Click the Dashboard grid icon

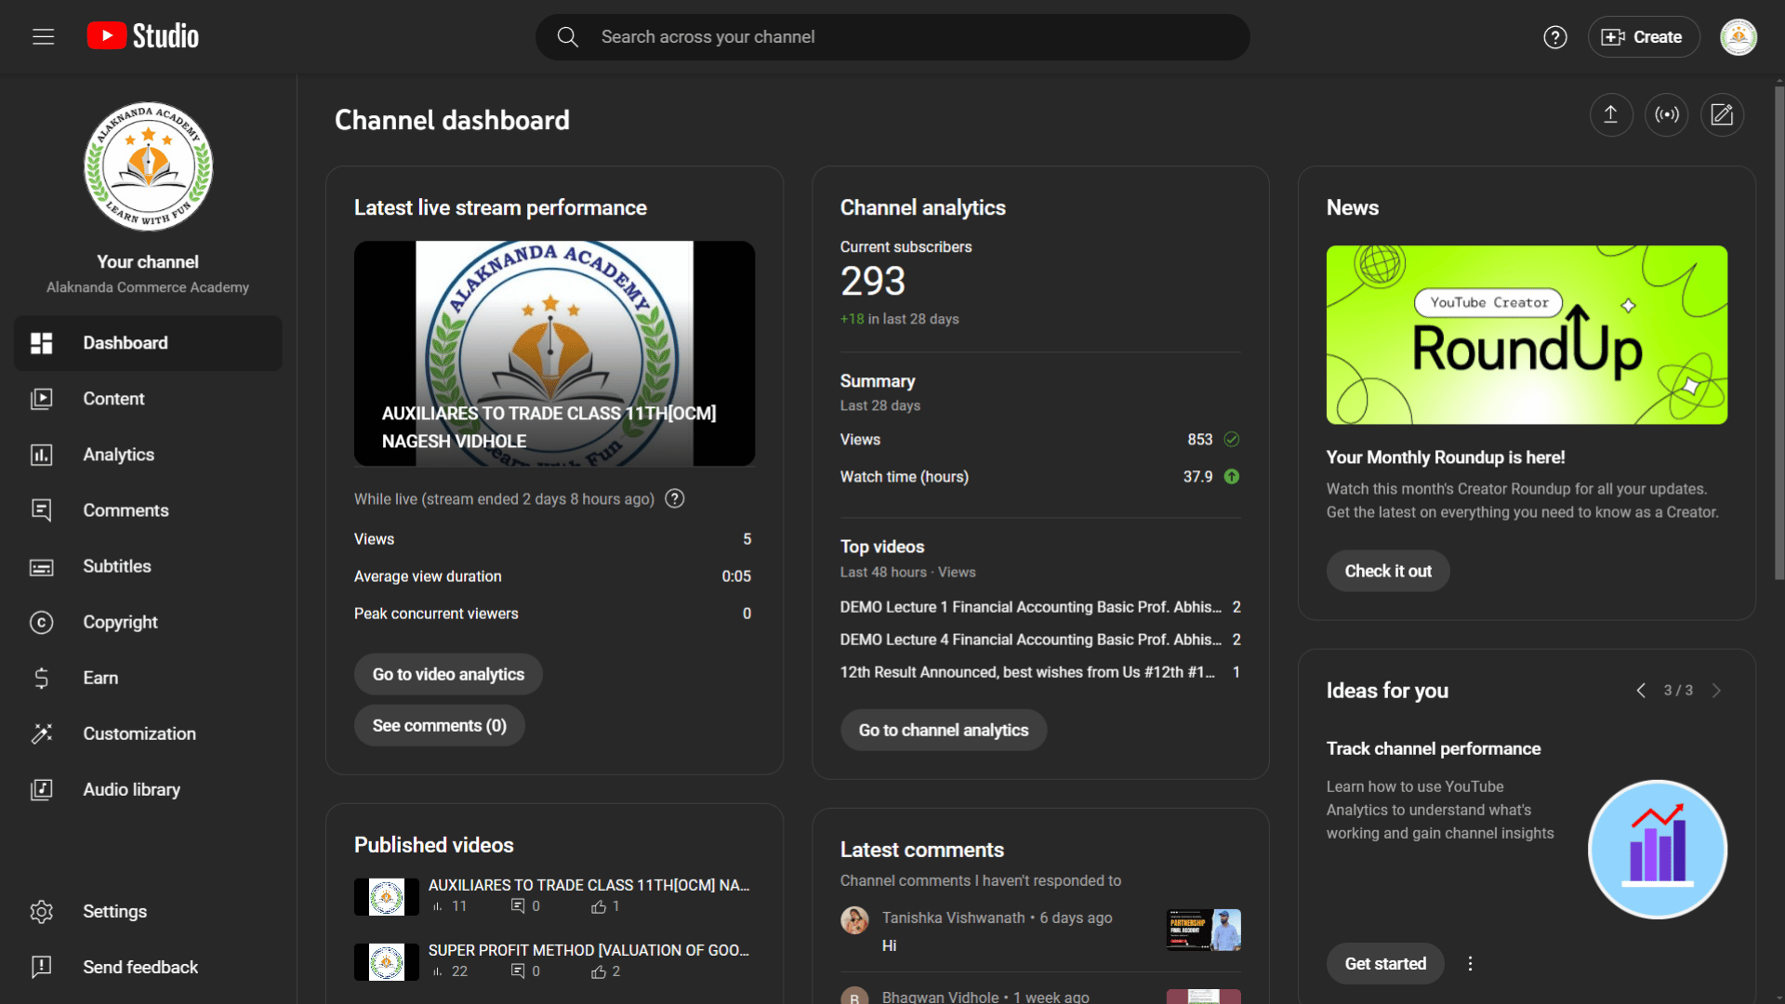(42, 343)
